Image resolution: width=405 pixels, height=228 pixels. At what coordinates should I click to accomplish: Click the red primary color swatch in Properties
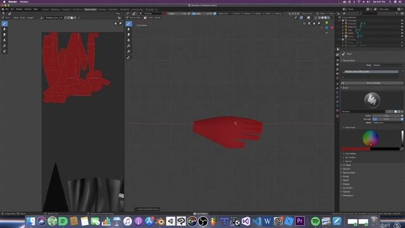pos(356,149)
